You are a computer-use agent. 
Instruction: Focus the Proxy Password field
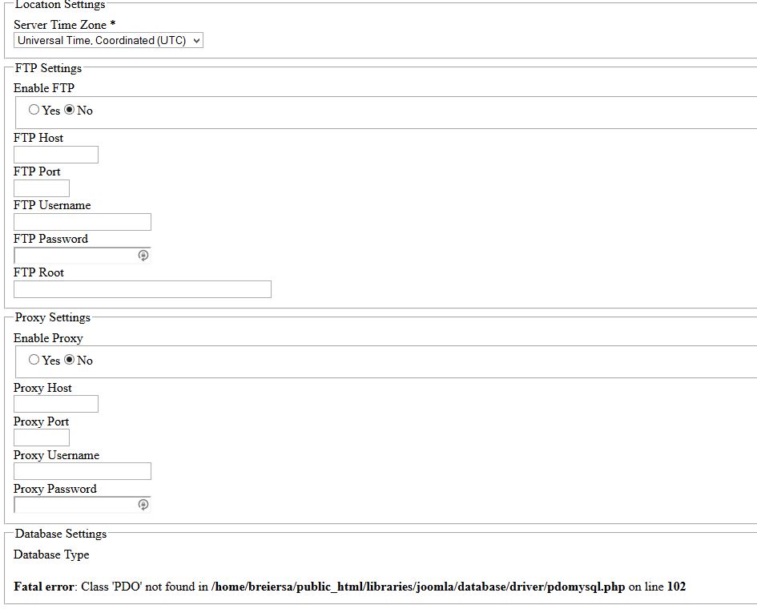pyautogui.click(x=83, y=505)
